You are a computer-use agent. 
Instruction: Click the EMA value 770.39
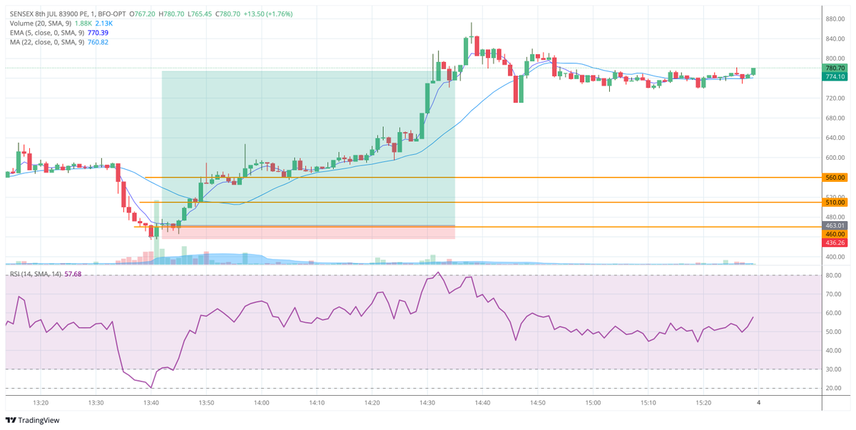[x=98, y=33]
